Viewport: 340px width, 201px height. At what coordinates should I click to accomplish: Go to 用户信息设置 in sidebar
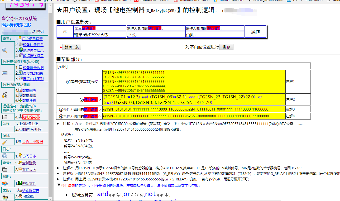pyautogui.click(x=32, y=39)
